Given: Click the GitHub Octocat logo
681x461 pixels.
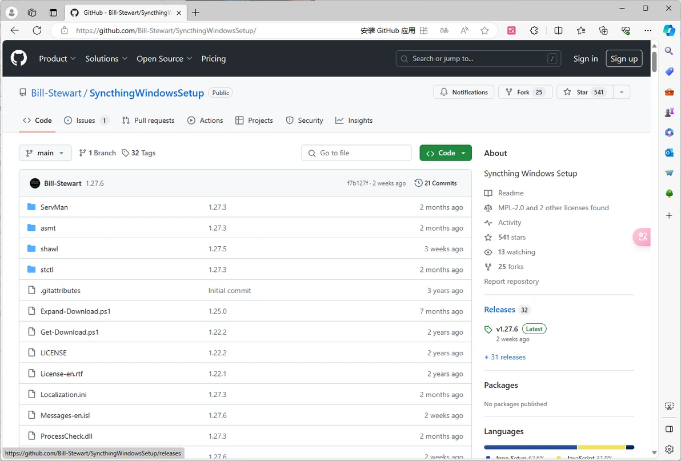Looking at the screenshot, I should 19,58.
